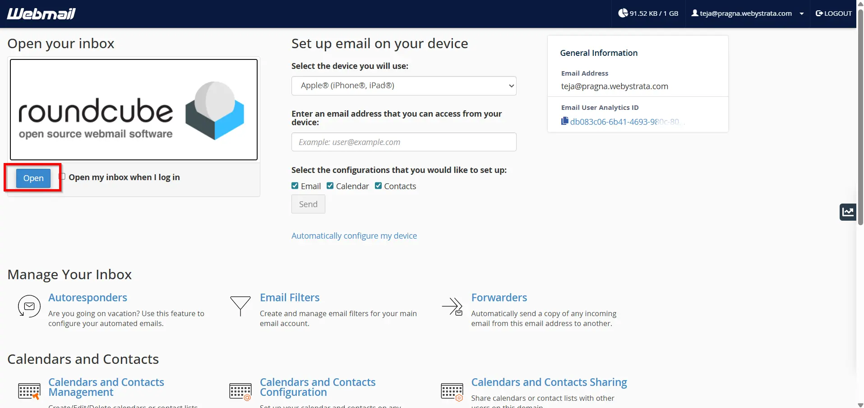Click Calendars and Contacts Management calendar icon
This screenshot has height=408, width=864.
pos(29,391)
